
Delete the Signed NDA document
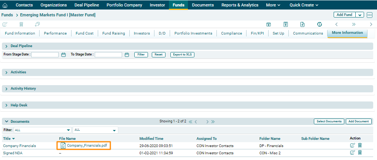(360, 152)
